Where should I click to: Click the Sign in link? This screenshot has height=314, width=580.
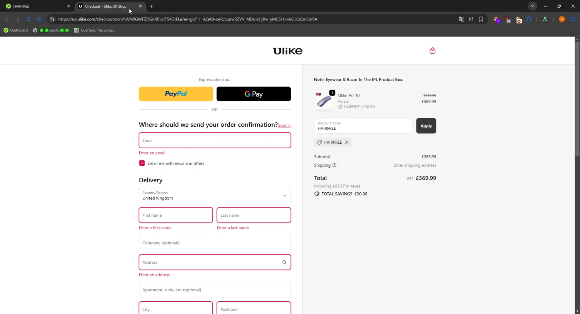[x=284, y=125]
